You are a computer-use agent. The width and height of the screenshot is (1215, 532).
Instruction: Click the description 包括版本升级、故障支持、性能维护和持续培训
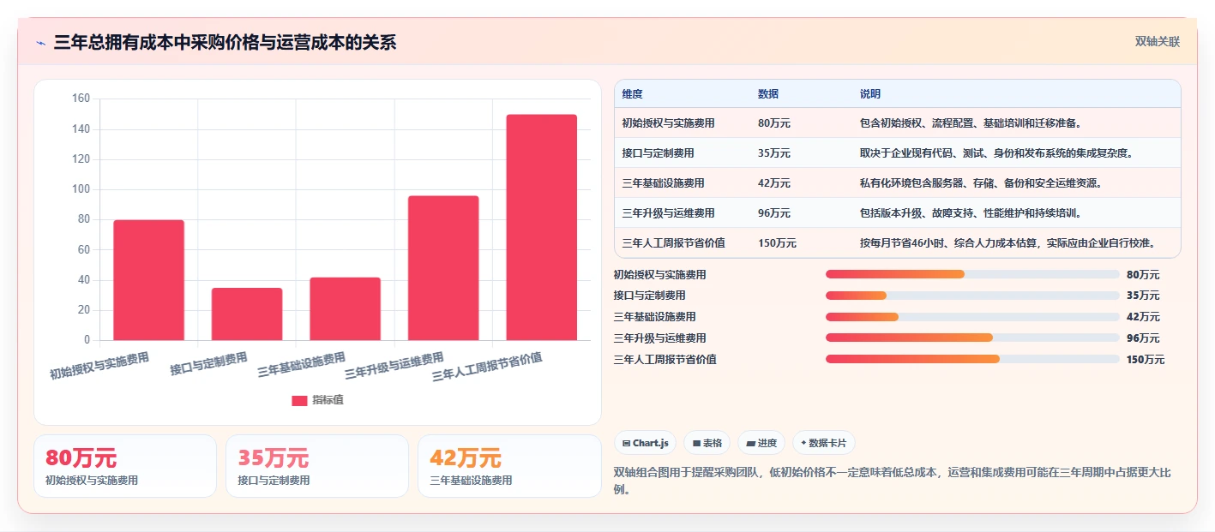pos(971,213)
